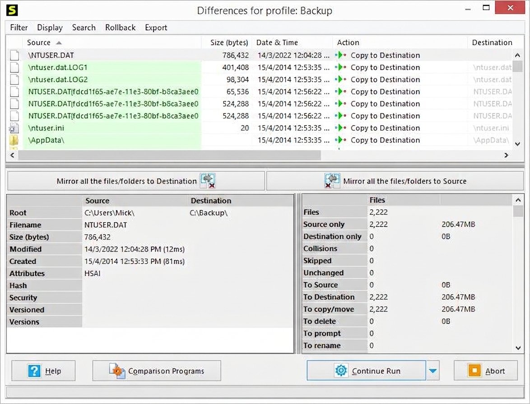Sort by Date & Time column header

(293, 42)
